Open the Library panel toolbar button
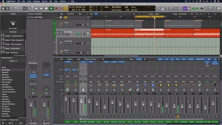The image size is (222, 125). [x=3, y=8]
